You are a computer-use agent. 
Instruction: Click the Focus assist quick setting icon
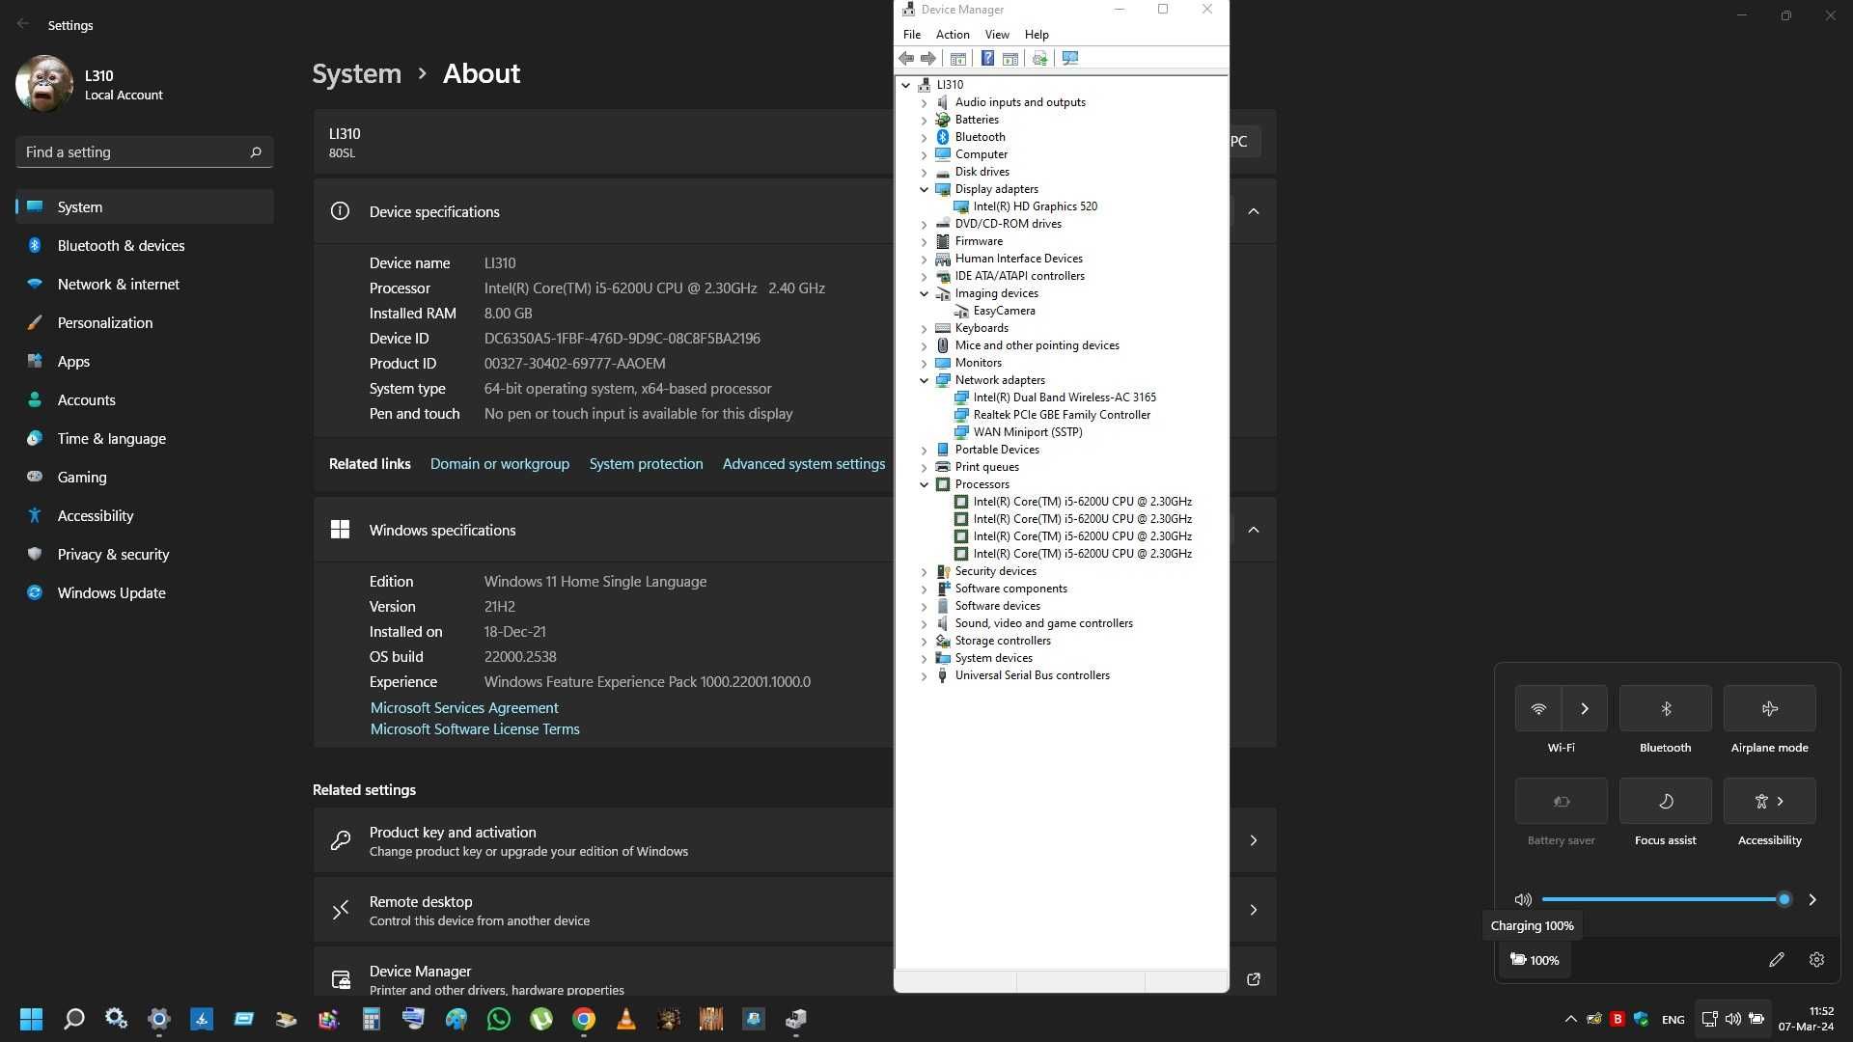click(1665, 800)
